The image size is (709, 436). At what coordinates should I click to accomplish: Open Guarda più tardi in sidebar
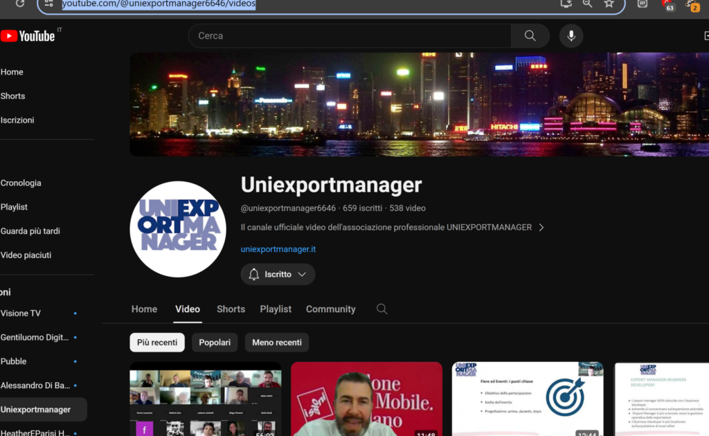(30, 231)
